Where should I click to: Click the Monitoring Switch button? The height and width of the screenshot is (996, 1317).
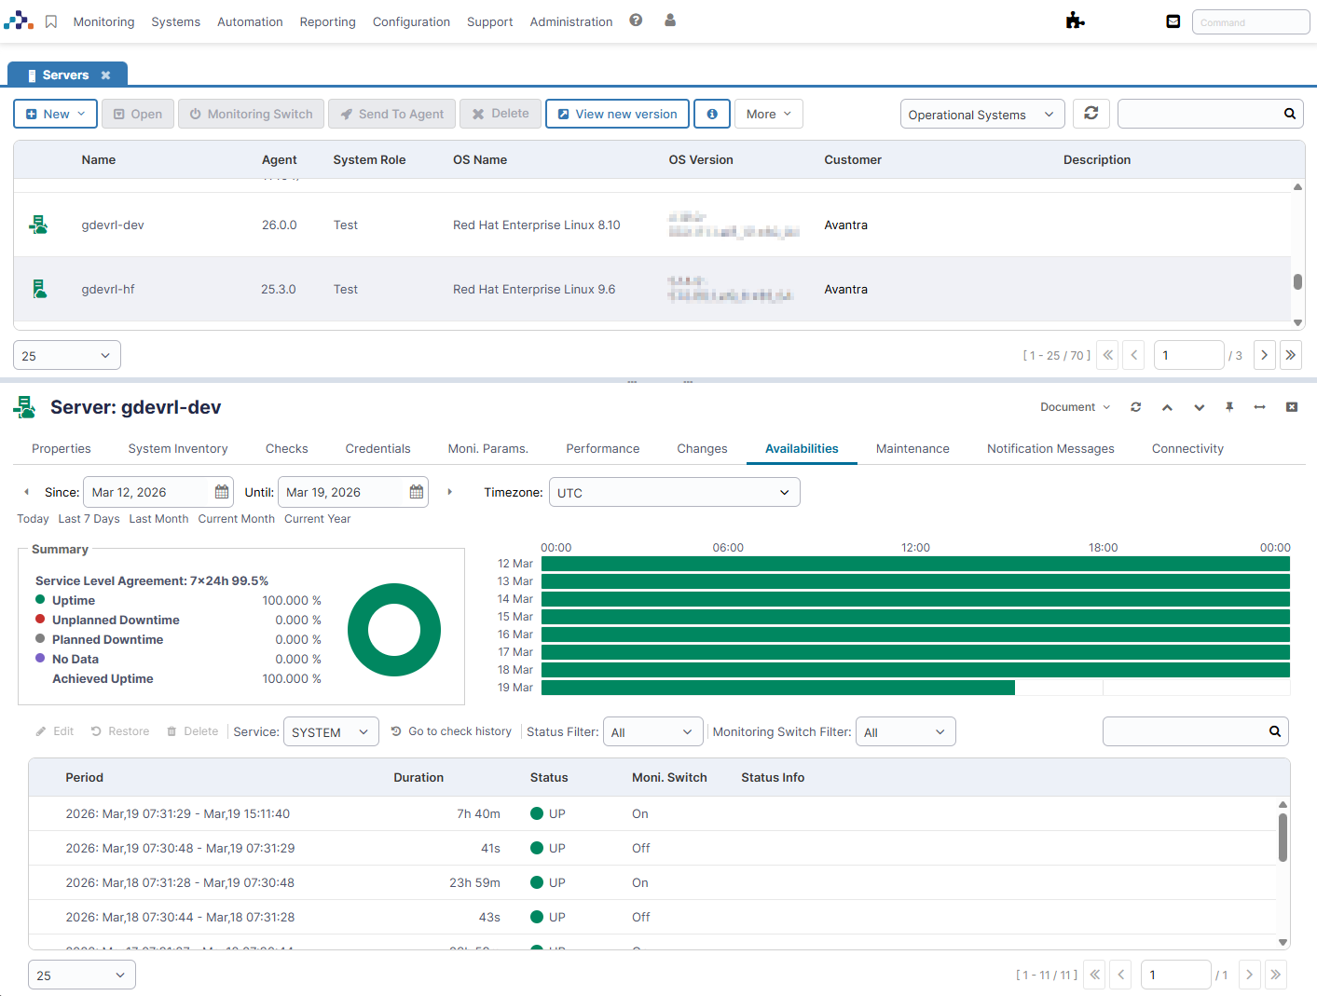252,114
